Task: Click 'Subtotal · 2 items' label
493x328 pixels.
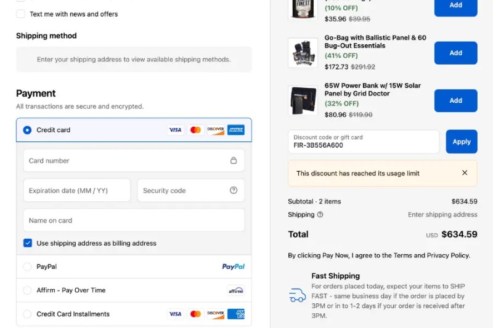Action: click(314, 201)
